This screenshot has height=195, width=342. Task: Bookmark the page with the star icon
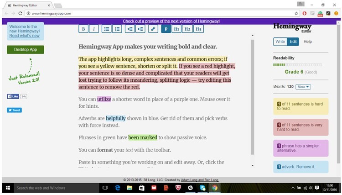[x=296, y=13]
